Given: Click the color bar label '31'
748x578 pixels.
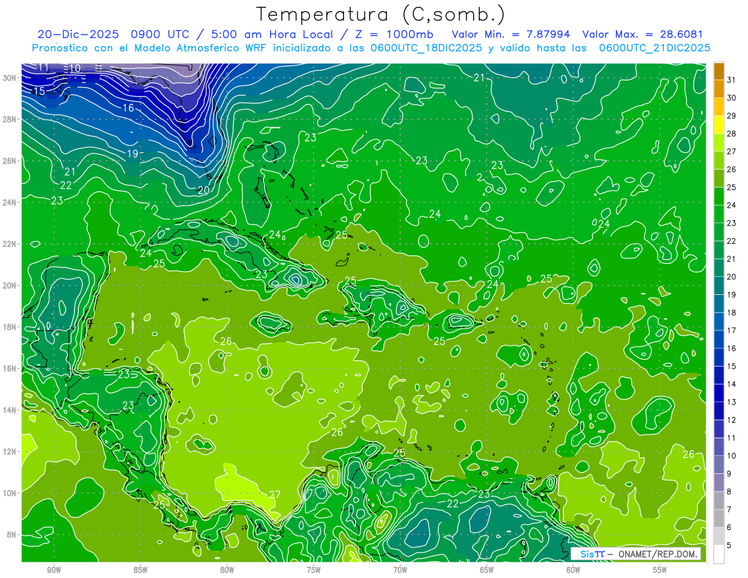Looking at the screenshot, I should pyautogui.click(x=732, y=80).
